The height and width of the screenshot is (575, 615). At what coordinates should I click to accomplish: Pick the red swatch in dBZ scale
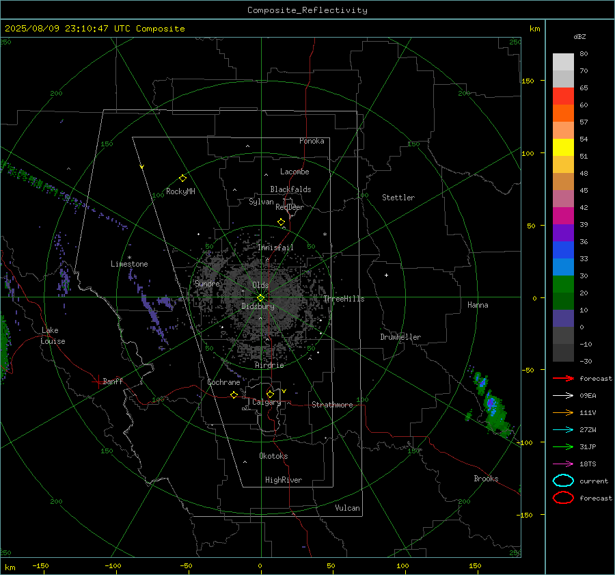[563, 96]
